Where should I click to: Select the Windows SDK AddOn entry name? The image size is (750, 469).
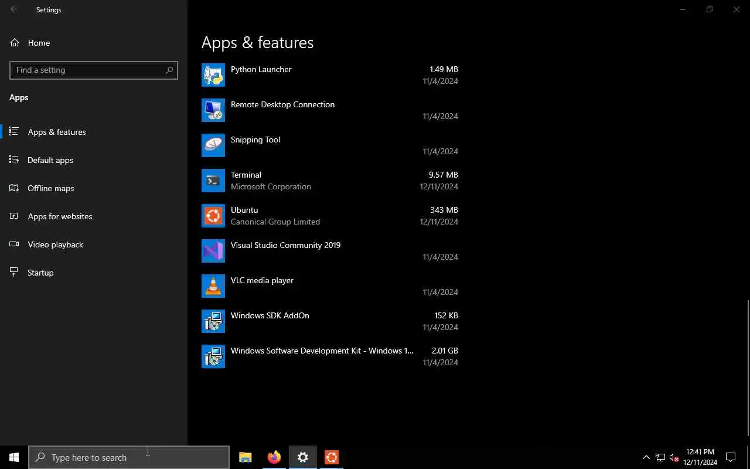coord(270,315)
